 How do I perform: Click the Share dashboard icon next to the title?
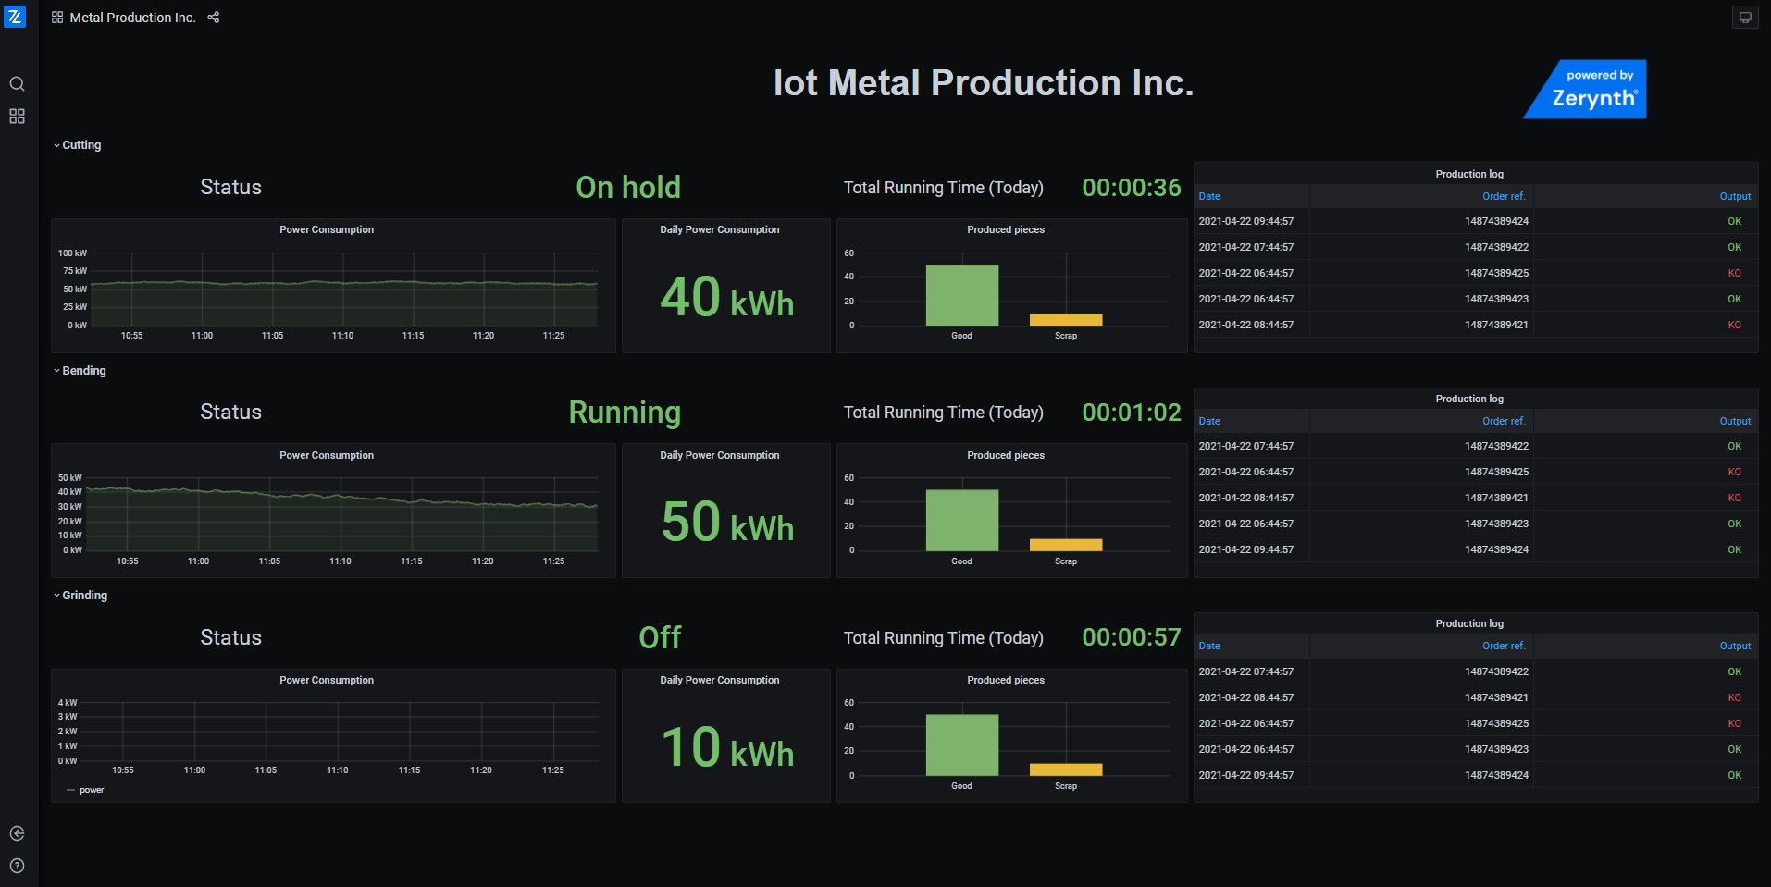(213, 17)
